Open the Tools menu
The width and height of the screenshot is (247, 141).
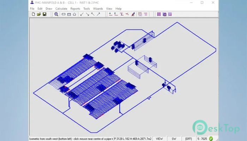pyautogui.click(x=86, y=8)
